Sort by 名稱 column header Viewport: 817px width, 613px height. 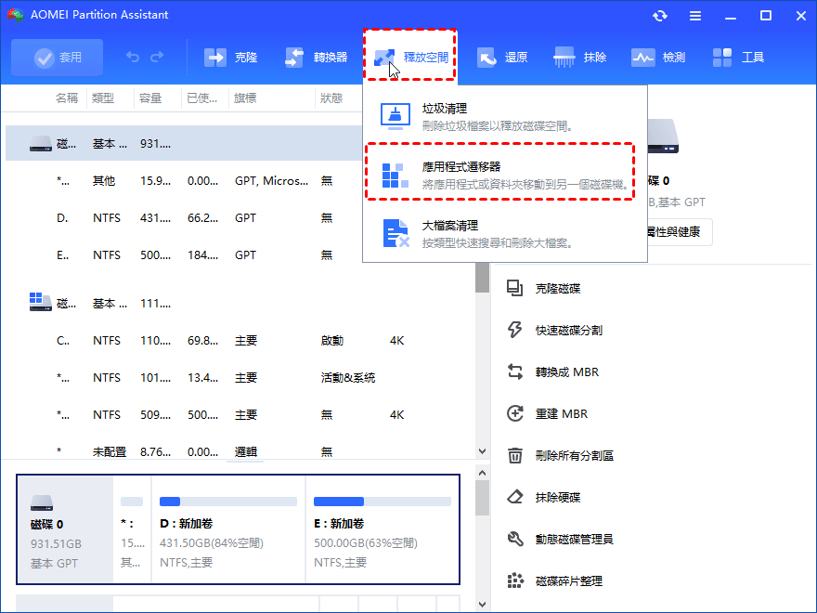tap(67, 98)
